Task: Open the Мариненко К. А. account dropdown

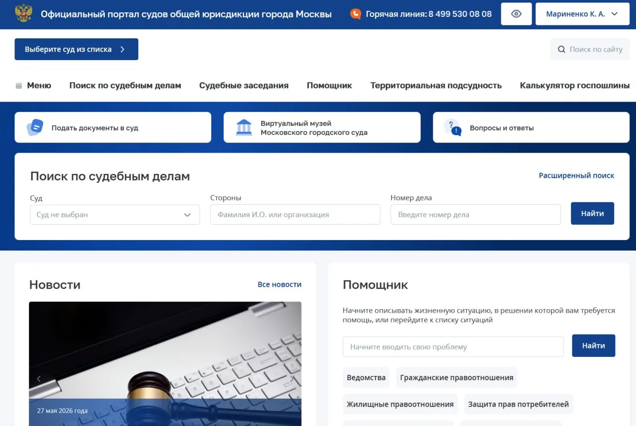Action: pyautogui.click(x=582, y=14)
